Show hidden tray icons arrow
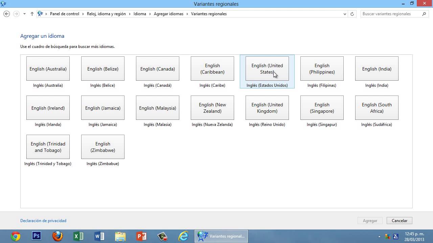Viewport: 433px width, 243px height. [x=379, y=237]
